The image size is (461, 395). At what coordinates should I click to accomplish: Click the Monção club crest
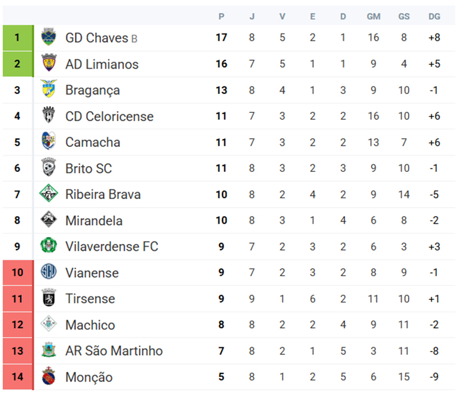[x=49, y=377]
